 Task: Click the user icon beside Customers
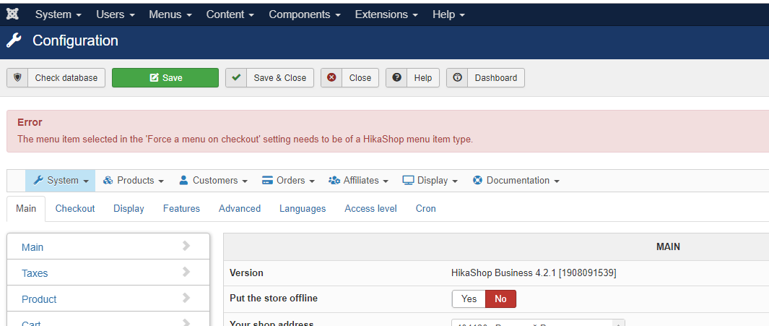tap(183, 180)
